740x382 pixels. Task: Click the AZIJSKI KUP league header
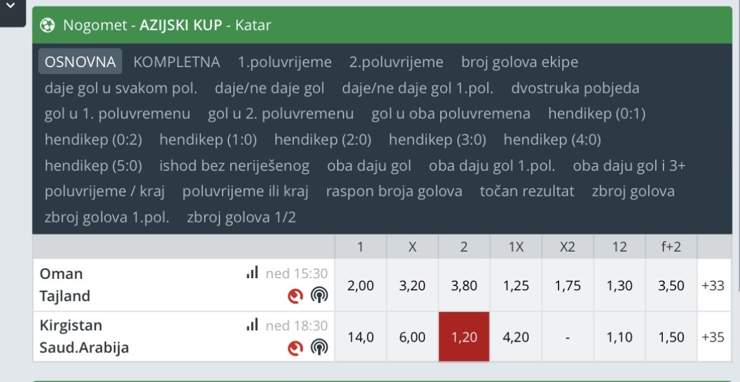click(x=181, y=25)
